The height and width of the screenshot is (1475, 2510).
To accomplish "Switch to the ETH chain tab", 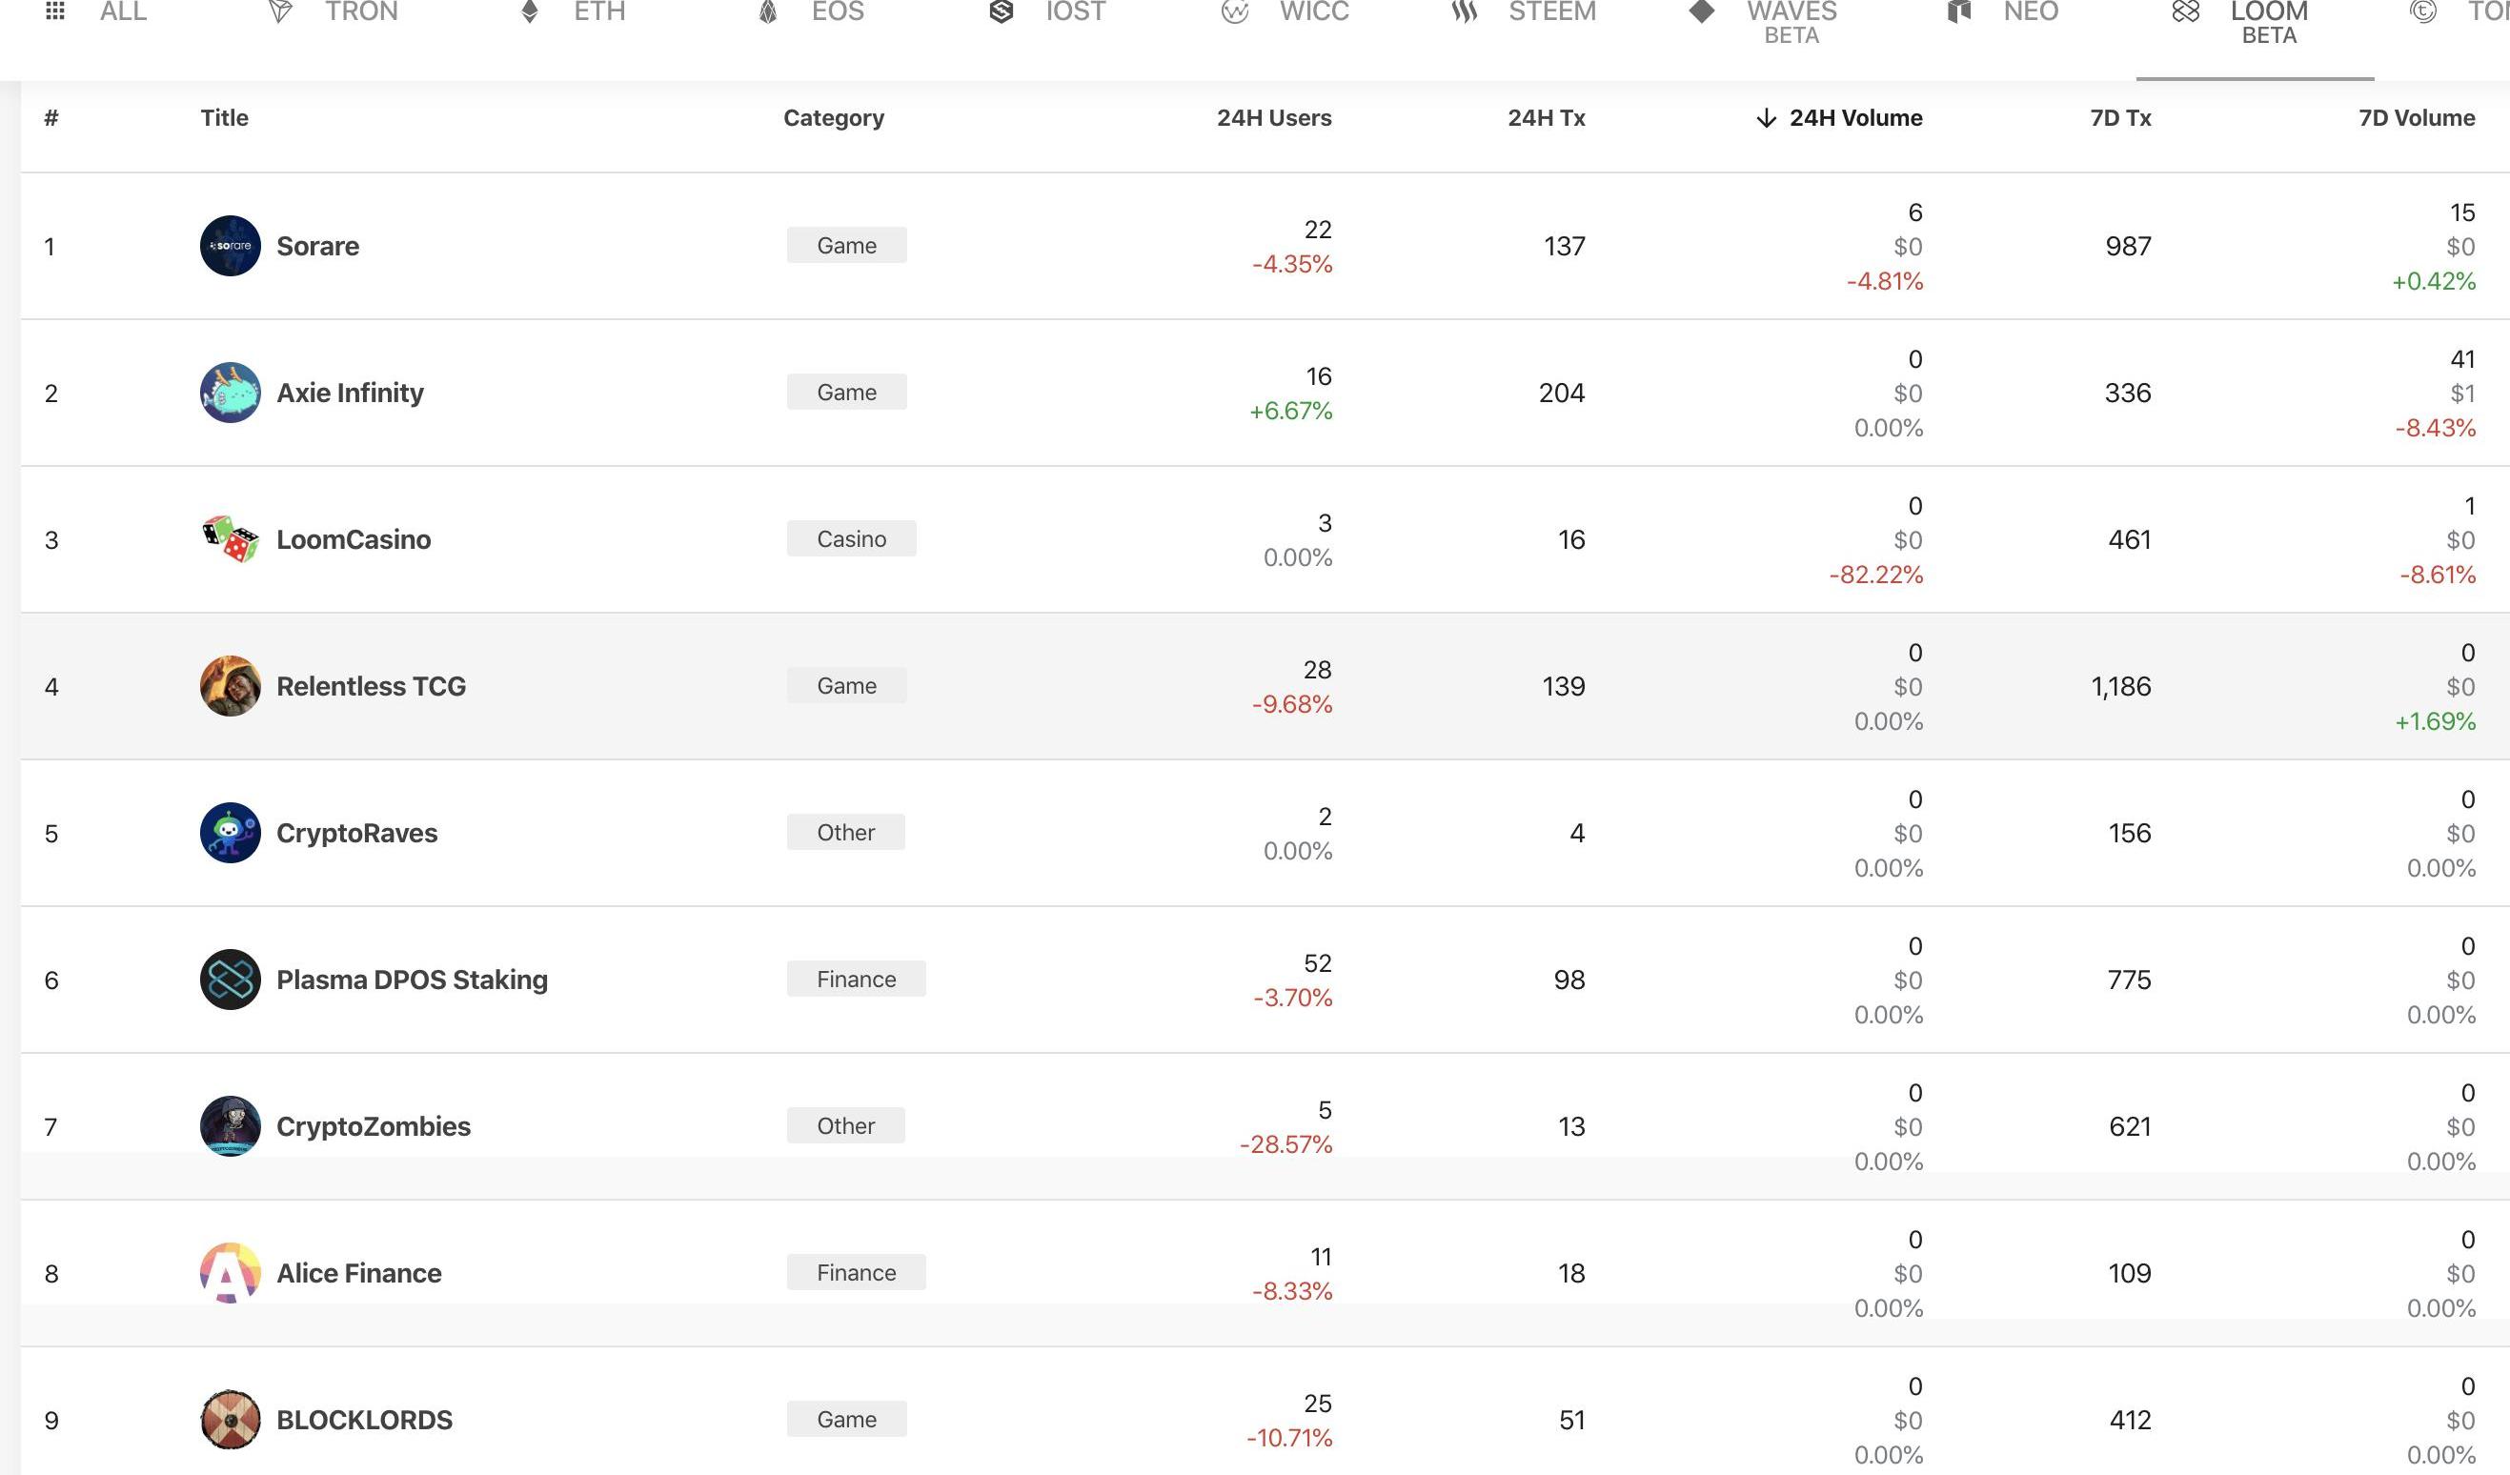I will click(x=574, y=12).
